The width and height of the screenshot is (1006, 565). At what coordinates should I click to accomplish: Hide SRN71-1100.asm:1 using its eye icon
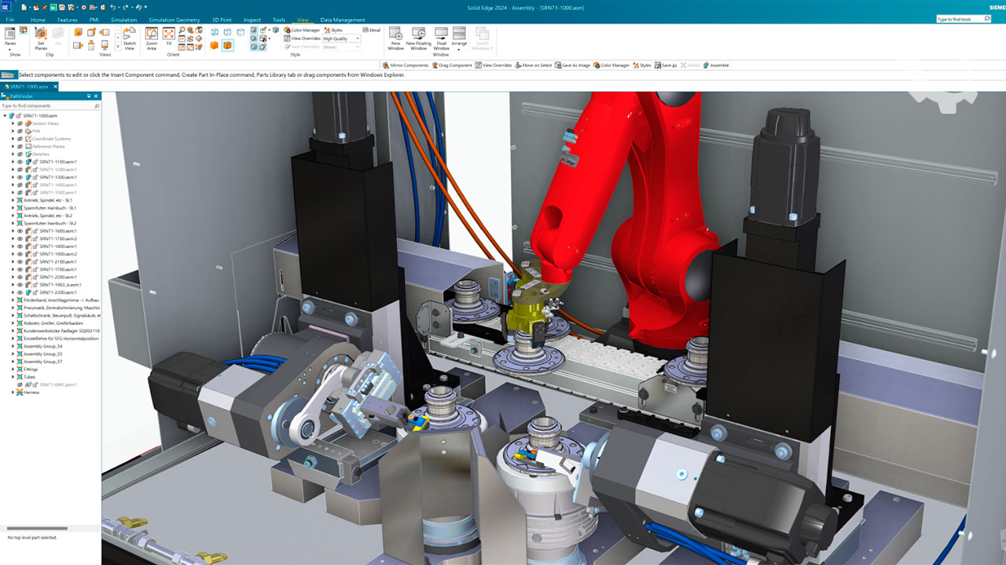click(x=20, y=162)
